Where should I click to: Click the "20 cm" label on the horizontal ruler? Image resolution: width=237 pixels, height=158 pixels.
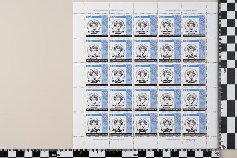pos(56,155)
